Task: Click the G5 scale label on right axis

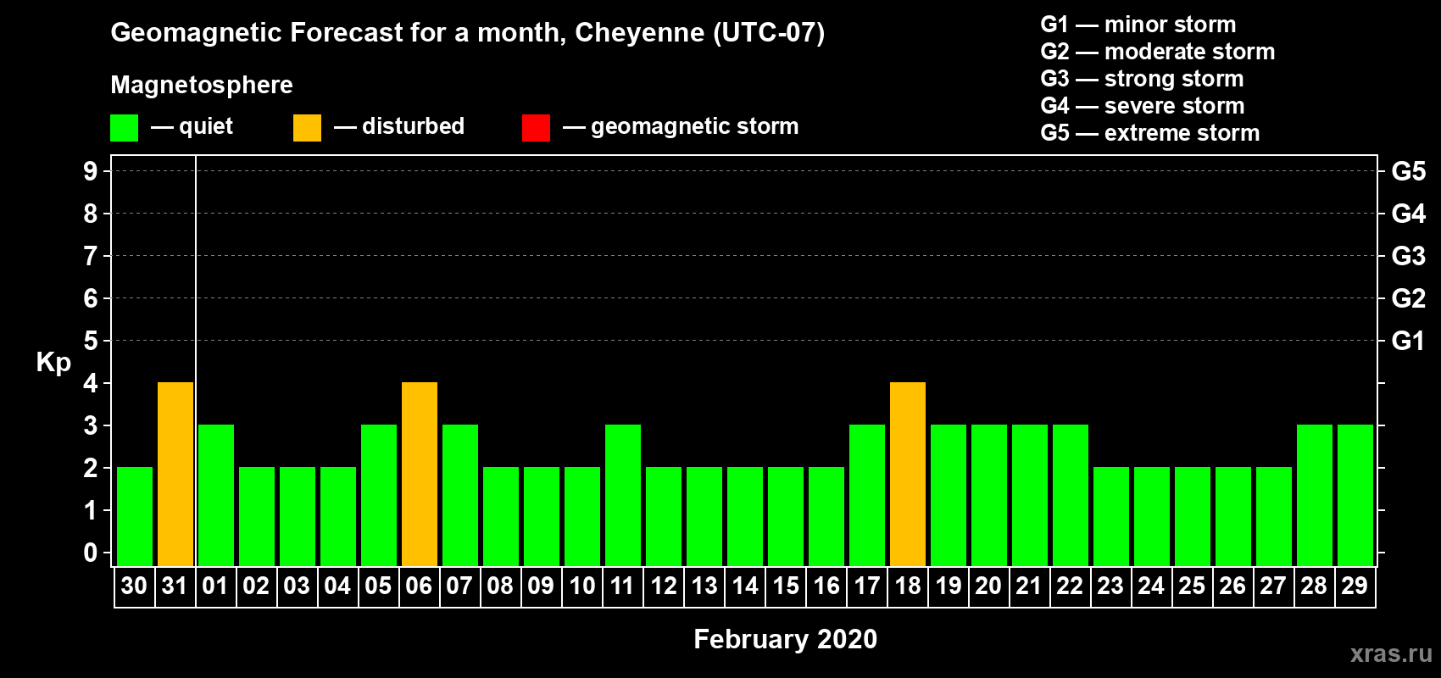Action: [x=1409, y=171]
